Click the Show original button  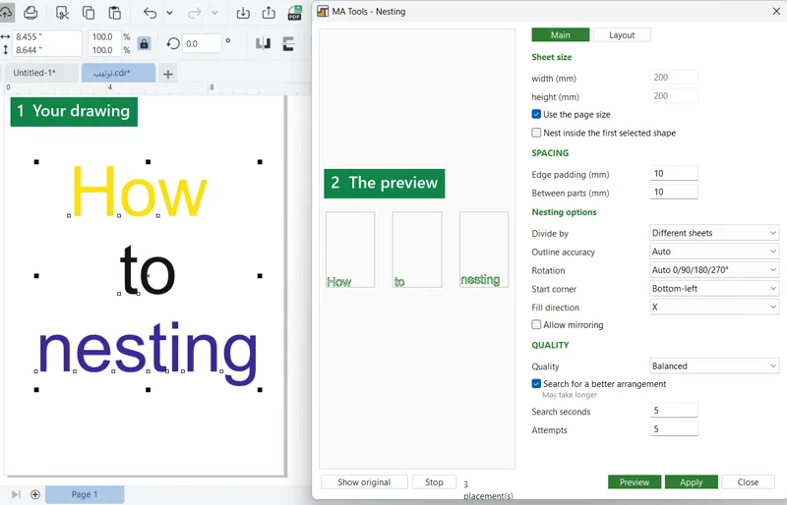[x=364, y=482]
